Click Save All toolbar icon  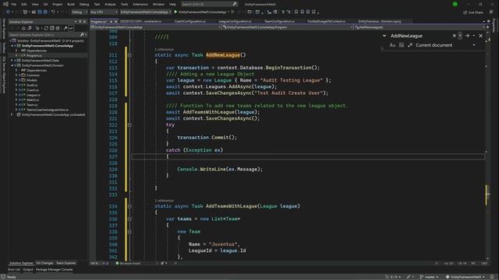[x=45, y=12]
